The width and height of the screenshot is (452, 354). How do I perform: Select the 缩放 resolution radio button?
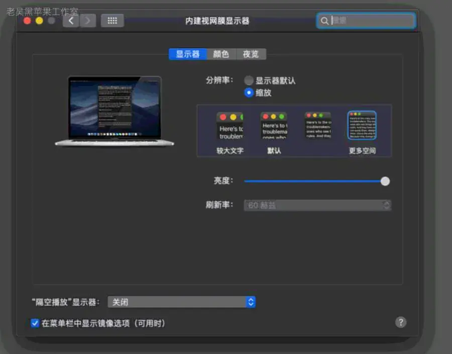[x=249, y=93]
